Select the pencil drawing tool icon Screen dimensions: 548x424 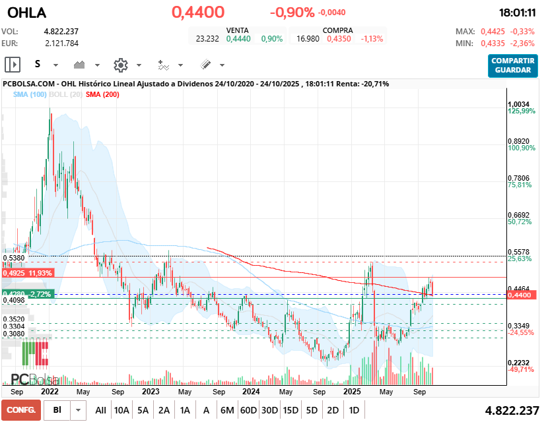[205, 65]
